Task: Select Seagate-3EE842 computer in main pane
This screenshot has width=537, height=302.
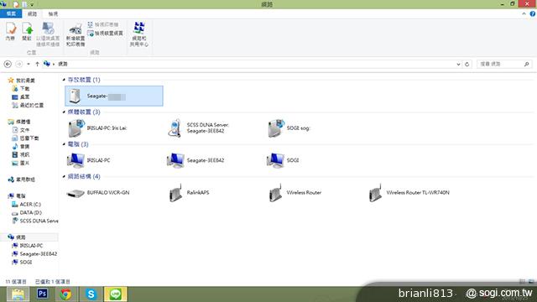Action: coord(196,160)
